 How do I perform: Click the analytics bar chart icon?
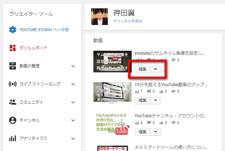[x=13, y=138]
